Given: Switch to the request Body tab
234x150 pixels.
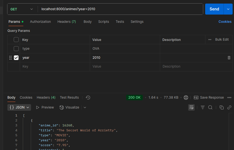Looking at the screenshot, I should click(x=88, y=22).
